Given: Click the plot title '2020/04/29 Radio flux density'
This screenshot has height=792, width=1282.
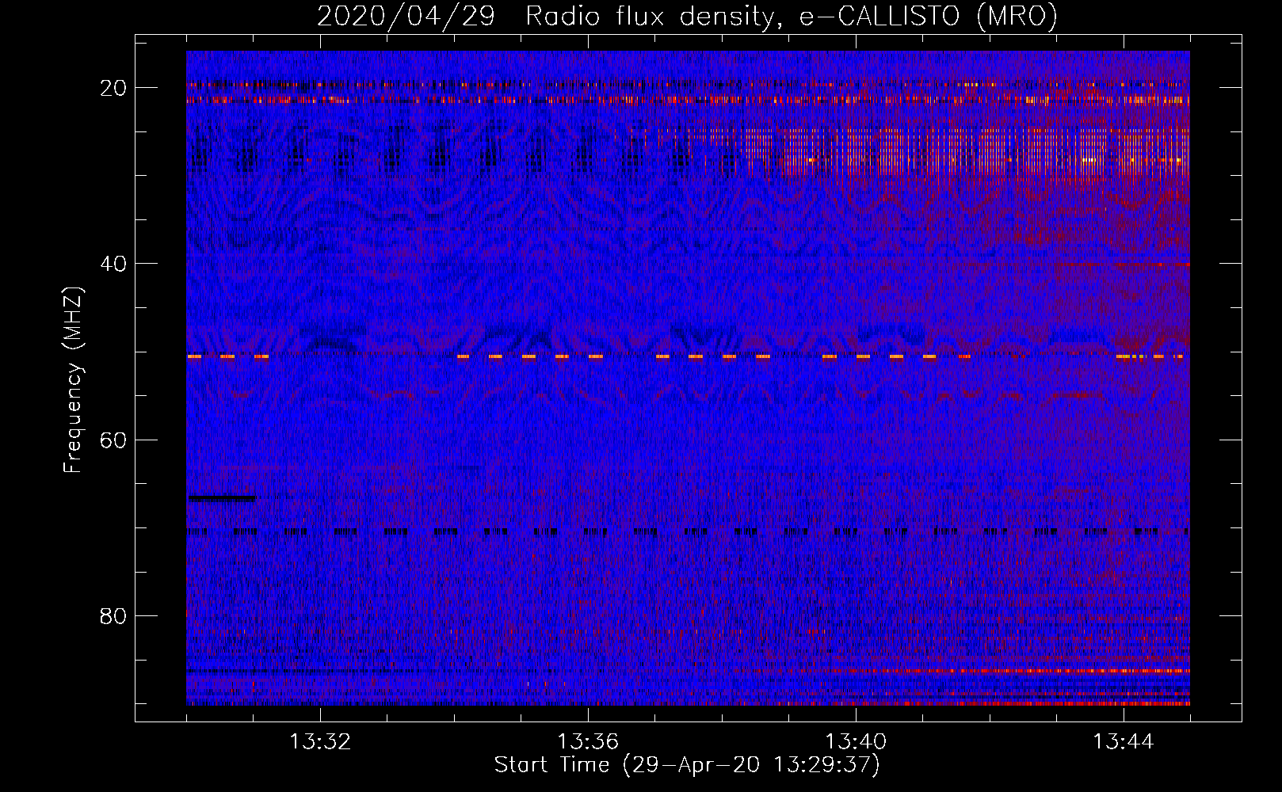Looking at the screenshot, I should (687, 16).
